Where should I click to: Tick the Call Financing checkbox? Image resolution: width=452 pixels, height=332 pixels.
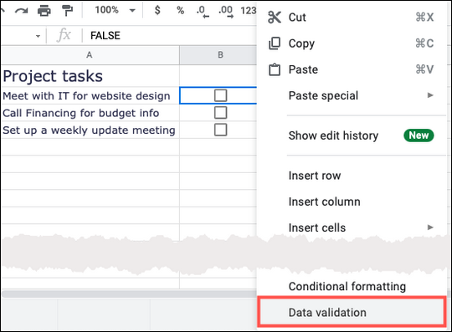pos(220,113)
